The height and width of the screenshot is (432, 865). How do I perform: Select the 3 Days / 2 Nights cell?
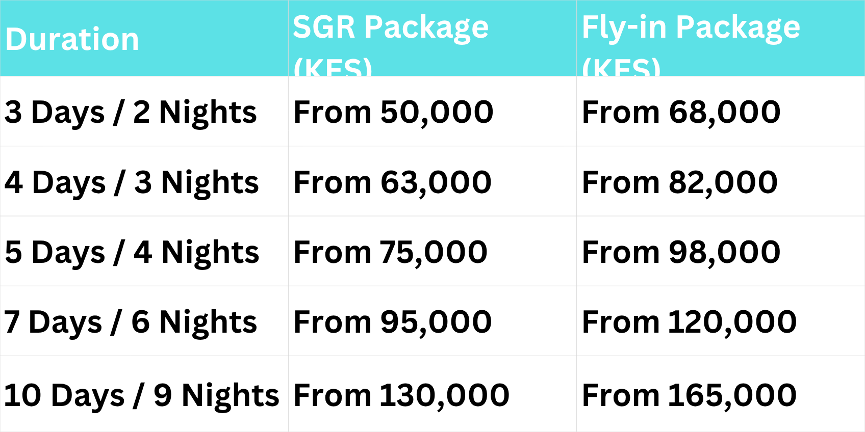(x=131, y=112)
